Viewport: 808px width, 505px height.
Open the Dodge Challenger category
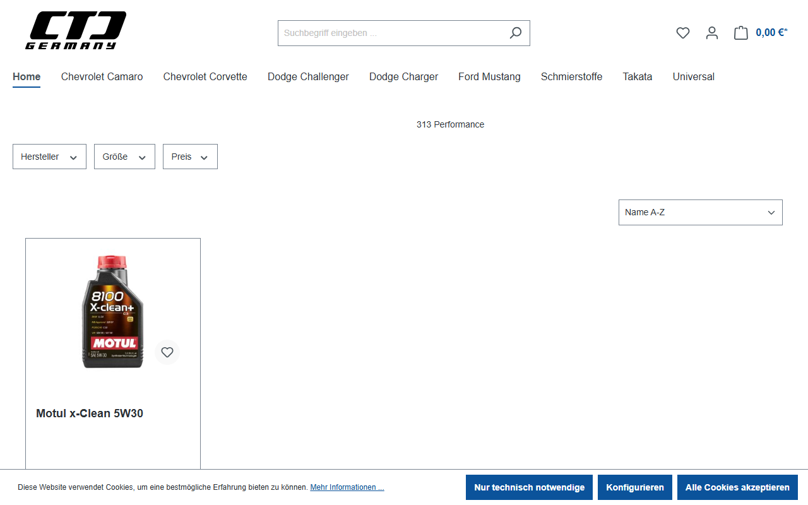308,77
